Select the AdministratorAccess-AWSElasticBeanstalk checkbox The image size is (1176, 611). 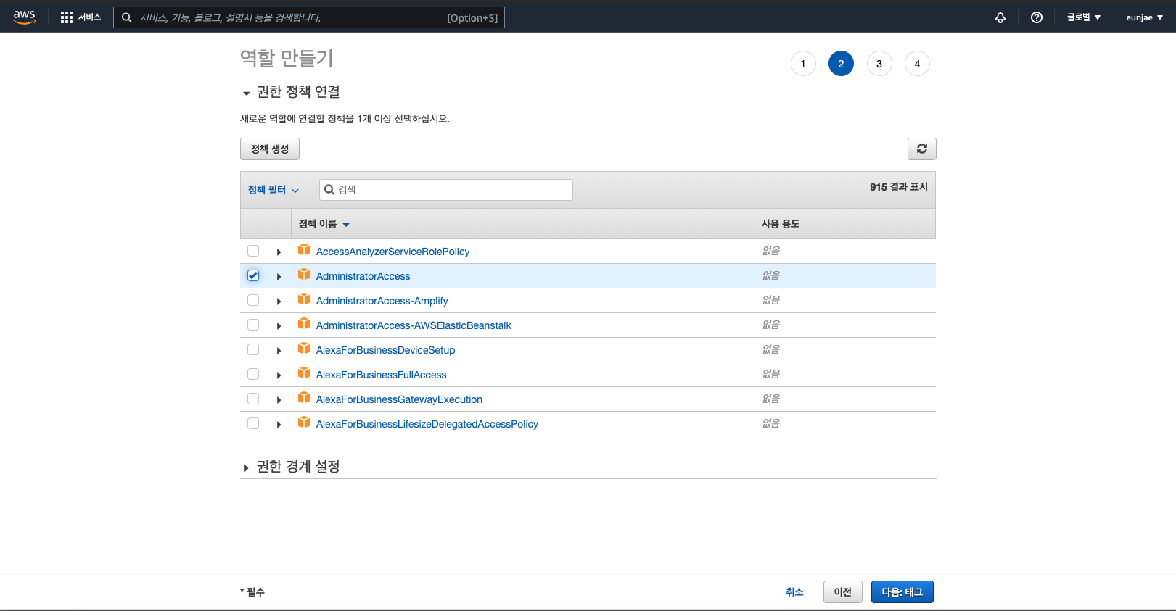(x=253, y=325)
